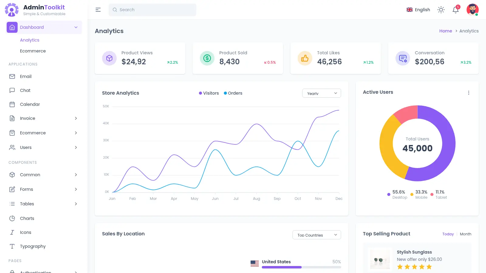Toggle Orders series in chart legend
This screenshot has width=486, height=273.
[x=233, y=93]
